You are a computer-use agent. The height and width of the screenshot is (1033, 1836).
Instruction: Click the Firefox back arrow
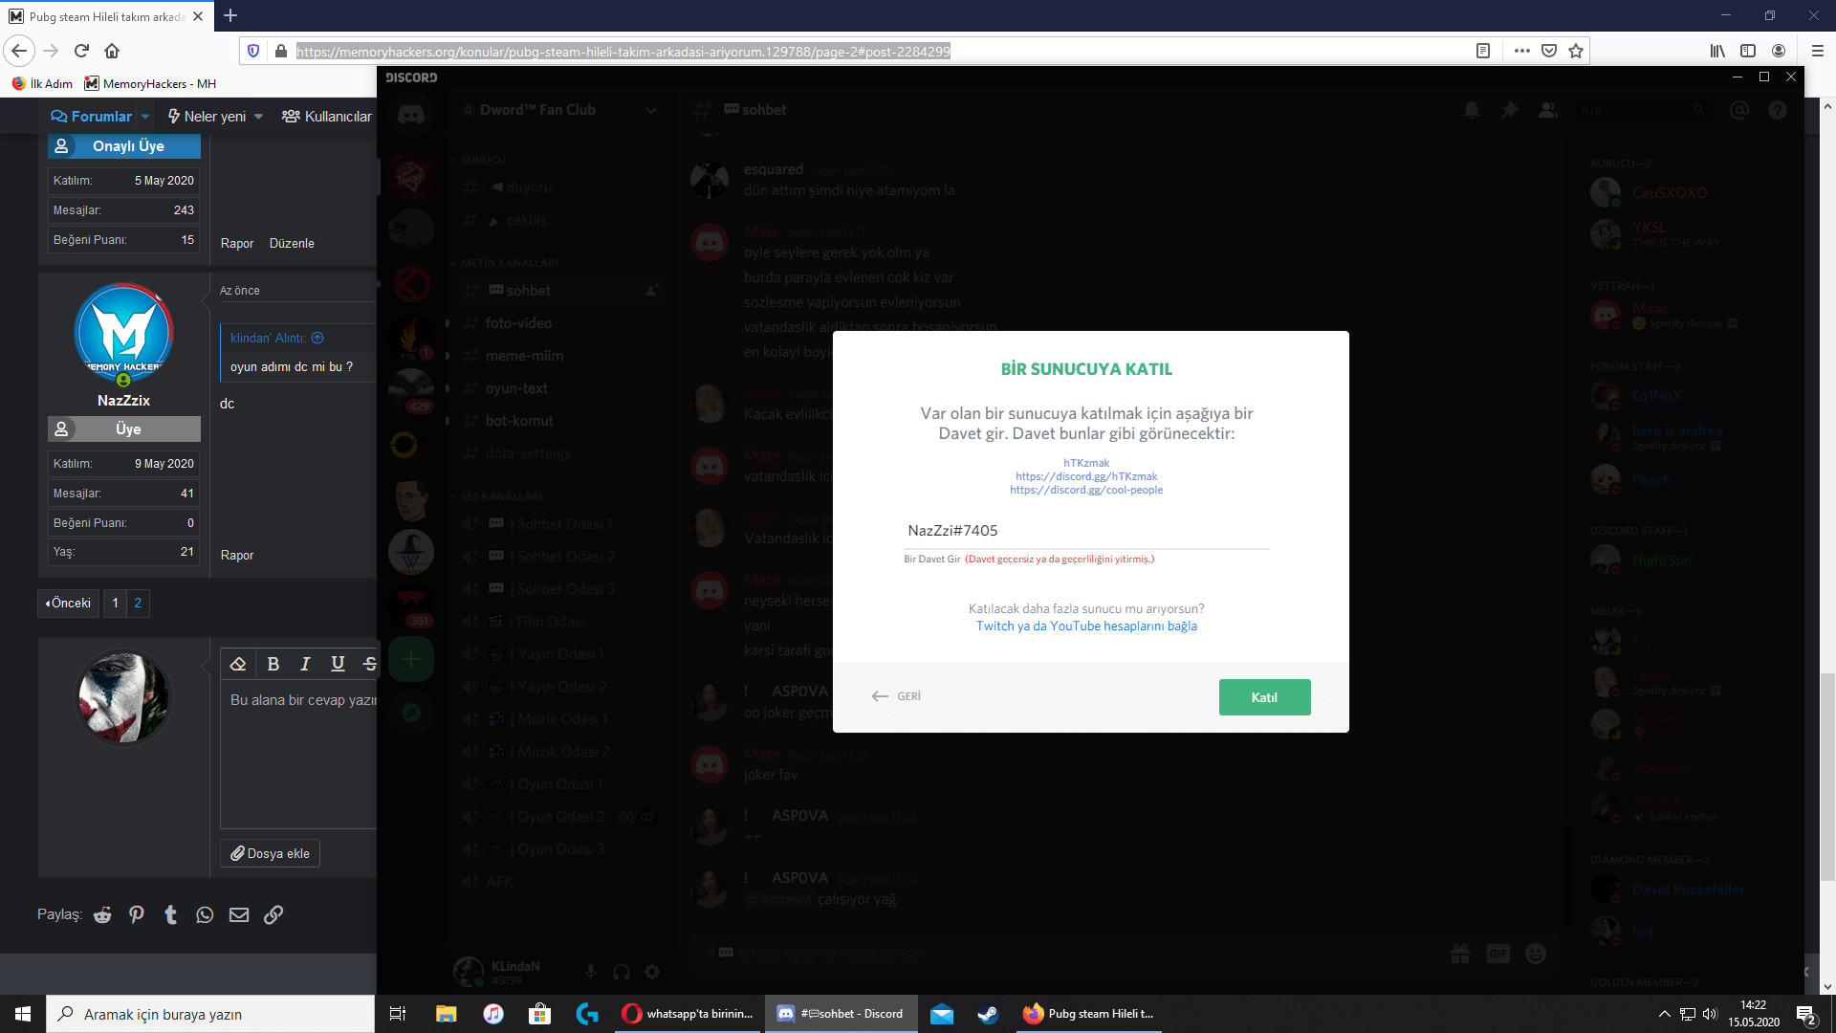tap(19, 51)
